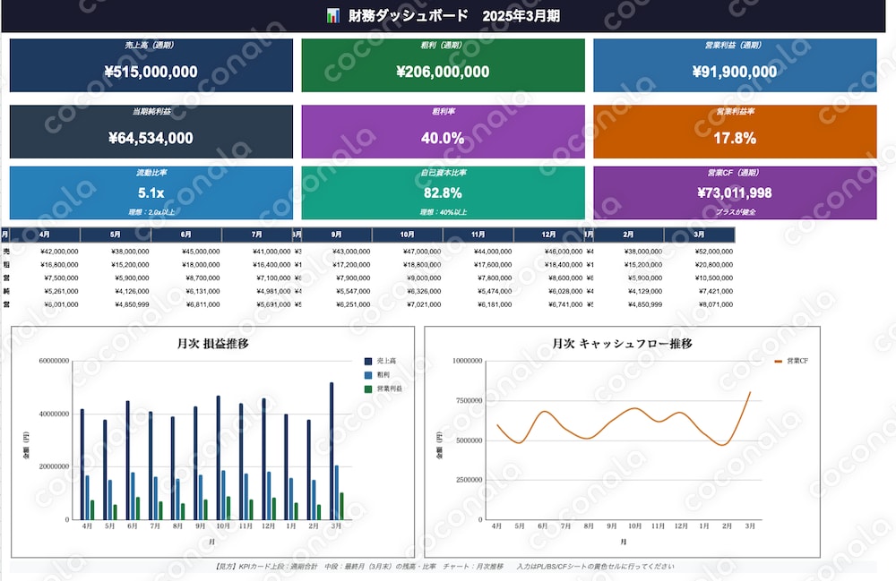
Task: Select the 営業利益 ¥91,900,000 card
Action: pyautogui.click(x=735, y=65)
